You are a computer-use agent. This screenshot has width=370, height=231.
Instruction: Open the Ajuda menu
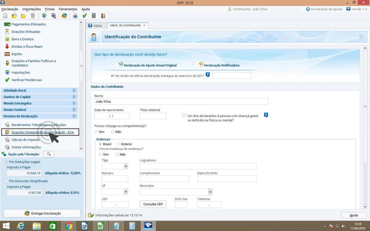click(x=85, y=9)
